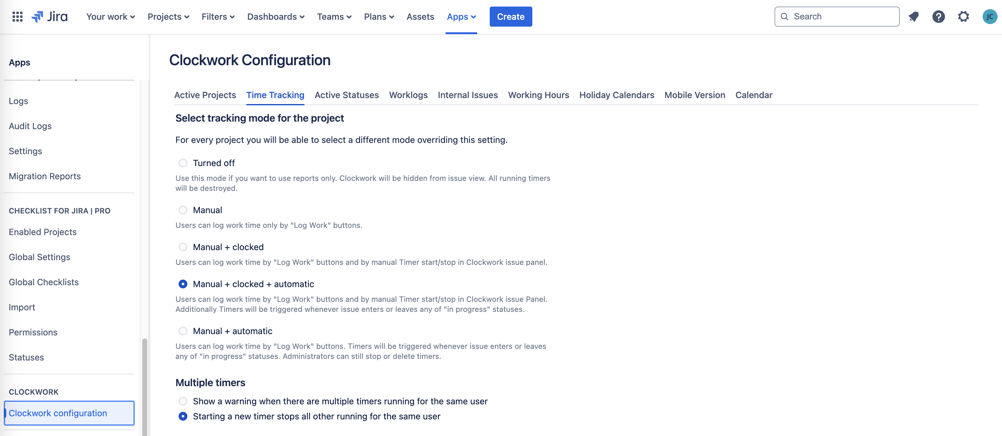Click the Apps sidebar heading

(19, 63)
